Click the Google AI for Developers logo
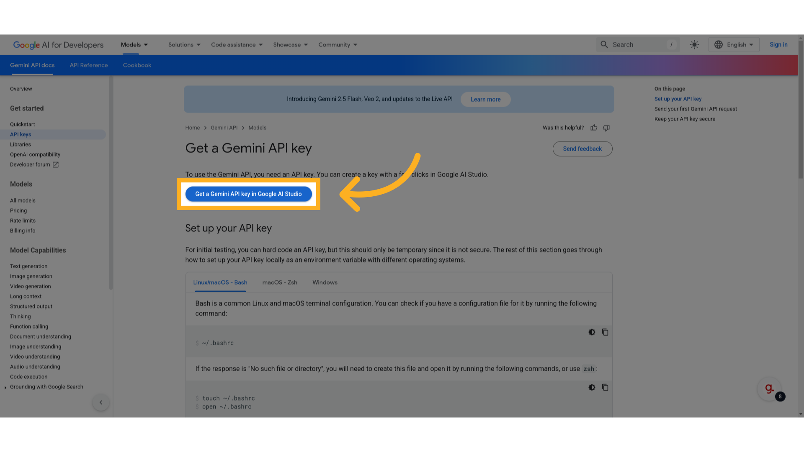This screenshot has height=452, width=804. [58, 45]
